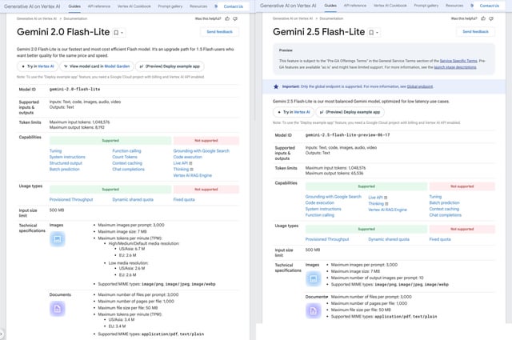Viewport: 512px width, 340px height.
Task: Open API reference tab on right page
Action: point(355,6)
